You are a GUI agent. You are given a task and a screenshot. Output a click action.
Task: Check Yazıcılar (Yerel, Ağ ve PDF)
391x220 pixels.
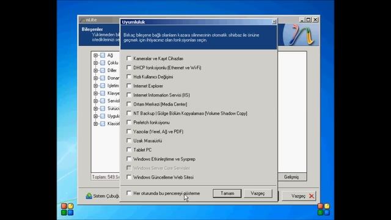click(129, 131)
